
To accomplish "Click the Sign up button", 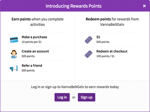I will [x=87, y=97].
